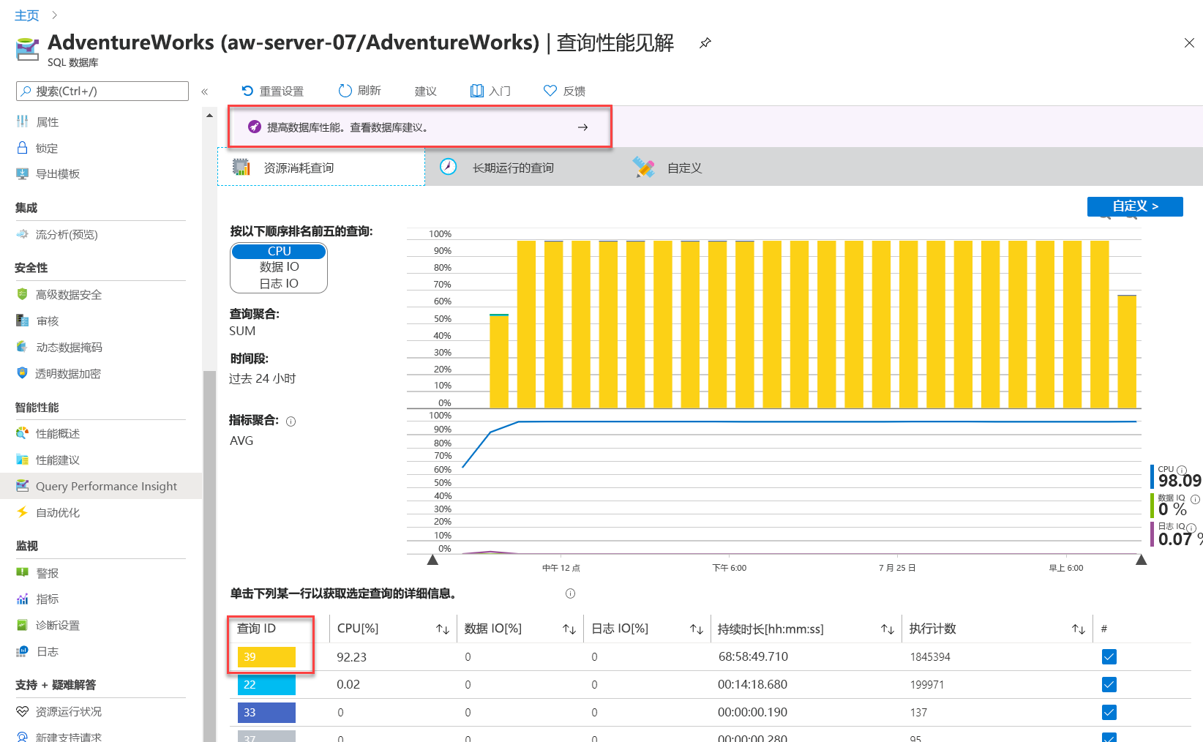
Task: Sort table by 执行计数 column arrows
Action: pos(1079,629)
